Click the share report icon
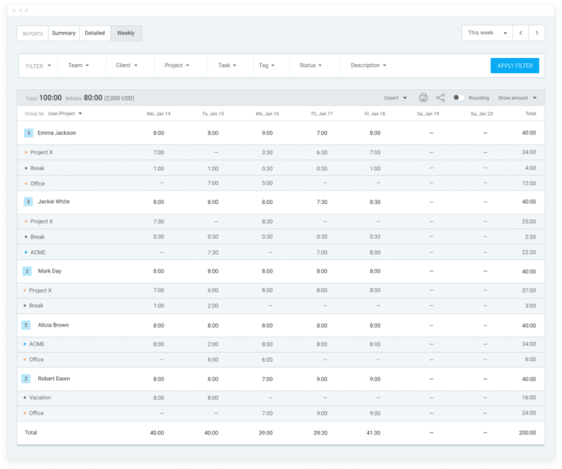Viewport: 562px width, 469px height. coord(441,98)
